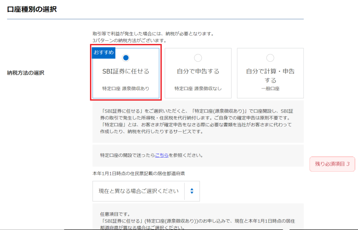Select the 自分で計算・申告する radio button

tap(270, 58)
